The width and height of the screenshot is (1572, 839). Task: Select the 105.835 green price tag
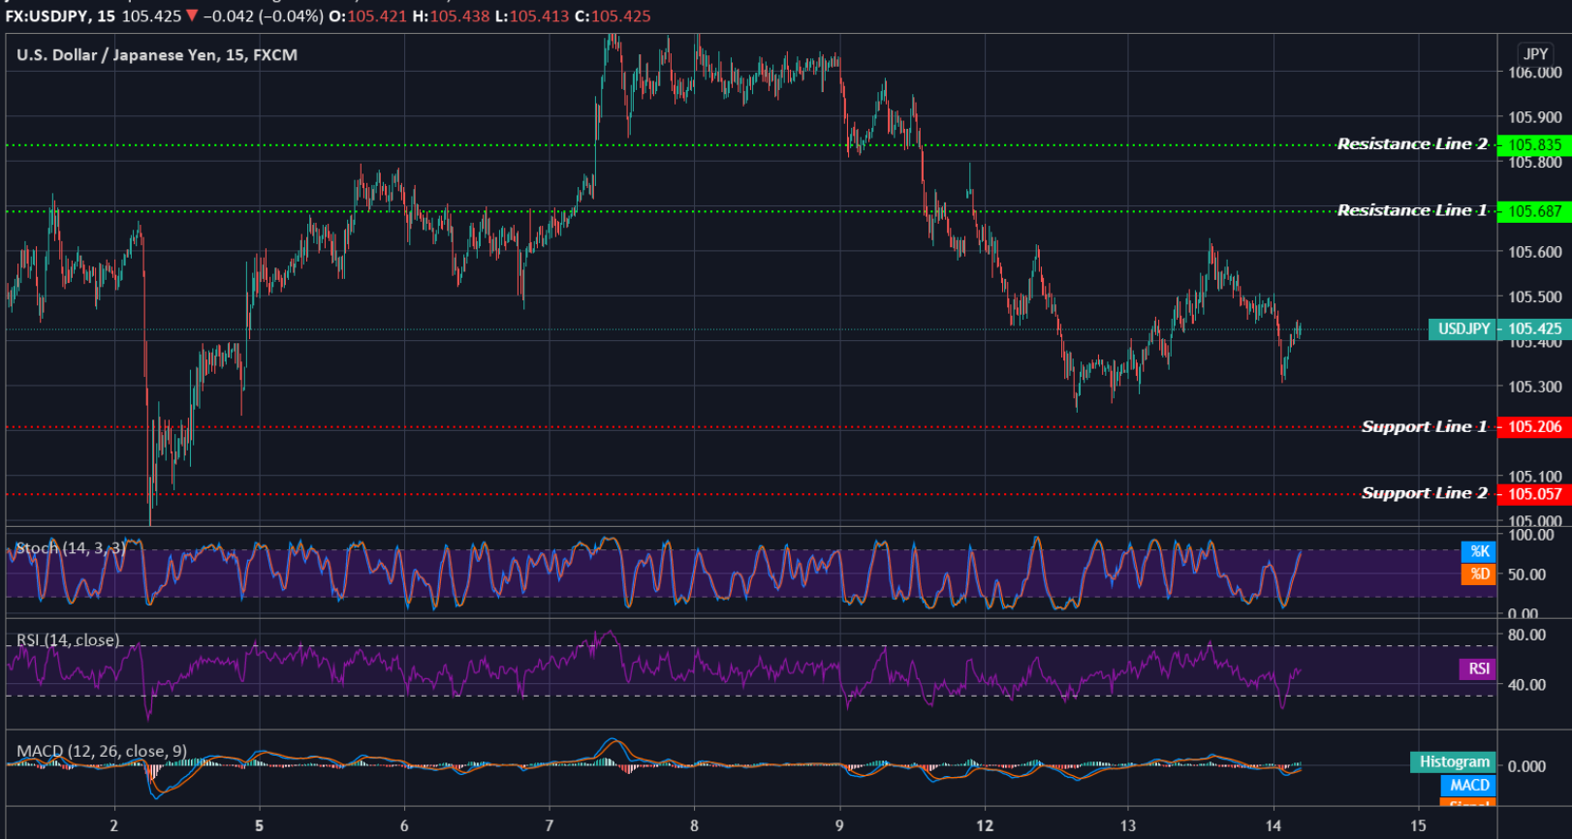1534,145
